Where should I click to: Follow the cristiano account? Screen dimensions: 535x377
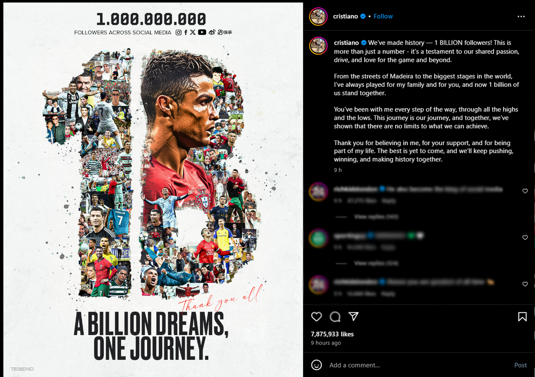[x=383, y=16]
